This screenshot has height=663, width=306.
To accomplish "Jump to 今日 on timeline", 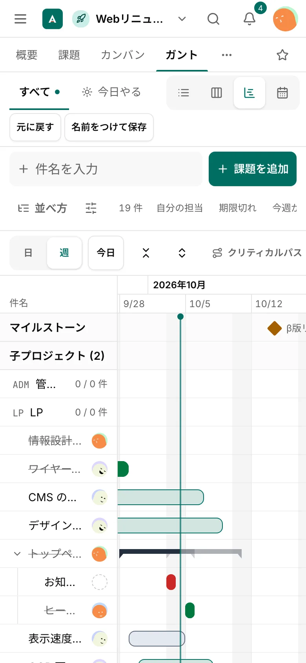I will (x=106, y=253).
